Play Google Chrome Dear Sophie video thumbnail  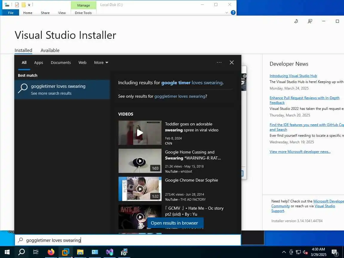point(140,189)
